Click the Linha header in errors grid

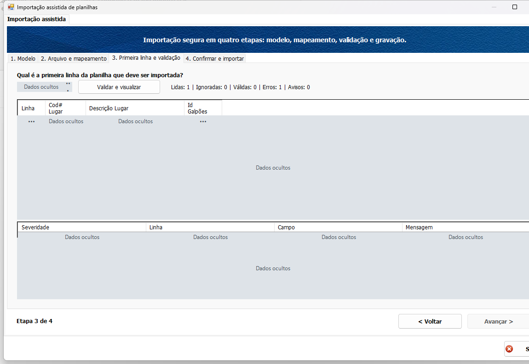point(210,227)
